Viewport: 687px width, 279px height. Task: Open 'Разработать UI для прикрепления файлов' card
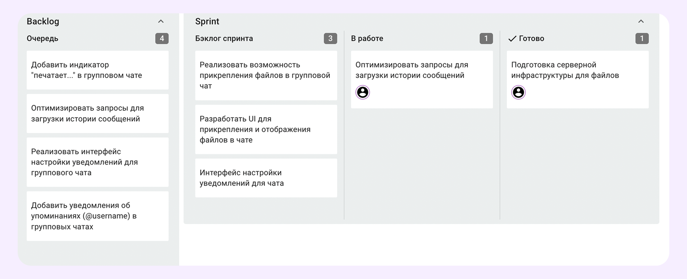[266, 129]
